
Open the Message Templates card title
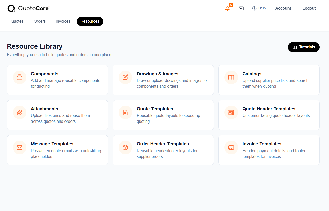52,144
